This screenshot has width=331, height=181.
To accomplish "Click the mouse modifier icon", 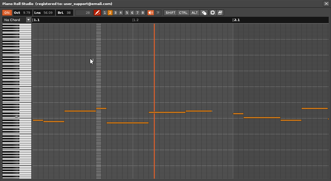I will 204,13.
